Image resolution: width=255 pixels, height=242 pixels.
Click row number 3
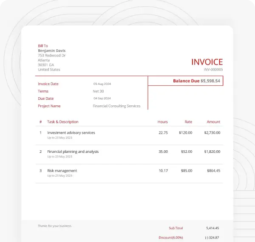coord(41,171)
